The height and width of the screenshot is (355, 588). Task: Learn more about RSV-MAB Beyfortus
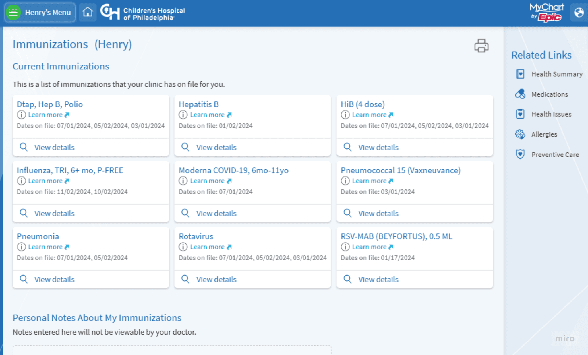(369, 247)
